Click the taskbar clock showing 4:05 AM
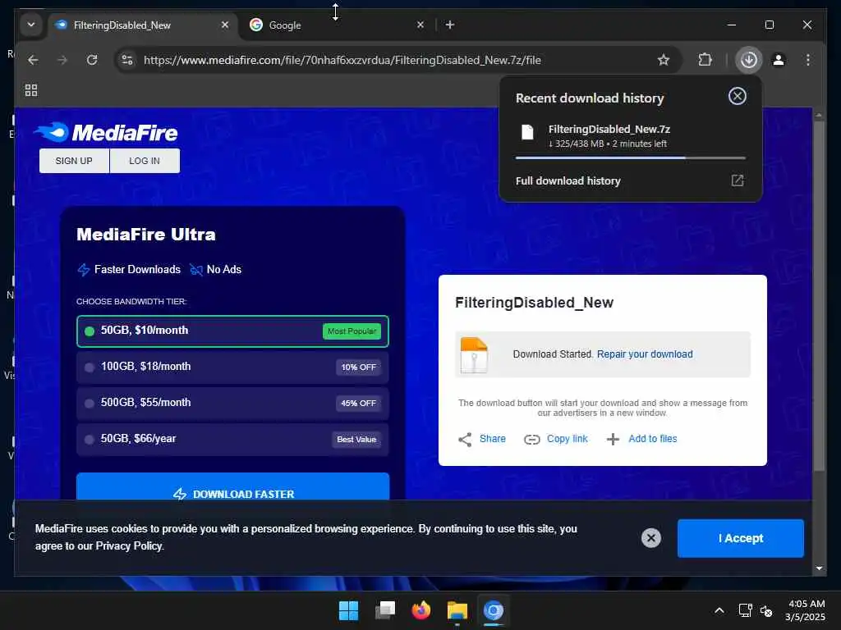This screenshot has height=630, width=841. point(806,610)
